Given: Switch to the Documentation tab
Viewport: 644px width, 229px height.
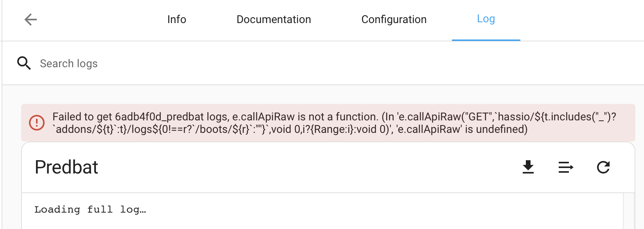Looking at the screenshot, I should pos(274,20).
